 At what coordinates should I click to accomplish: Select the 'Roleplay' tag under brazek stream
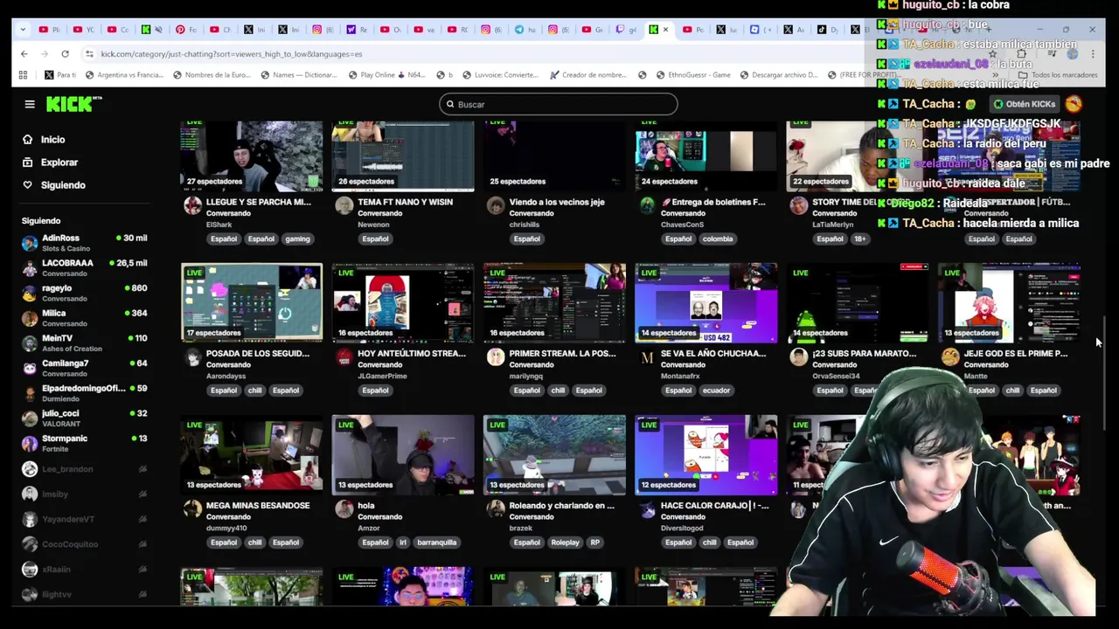tap(565, 543)
